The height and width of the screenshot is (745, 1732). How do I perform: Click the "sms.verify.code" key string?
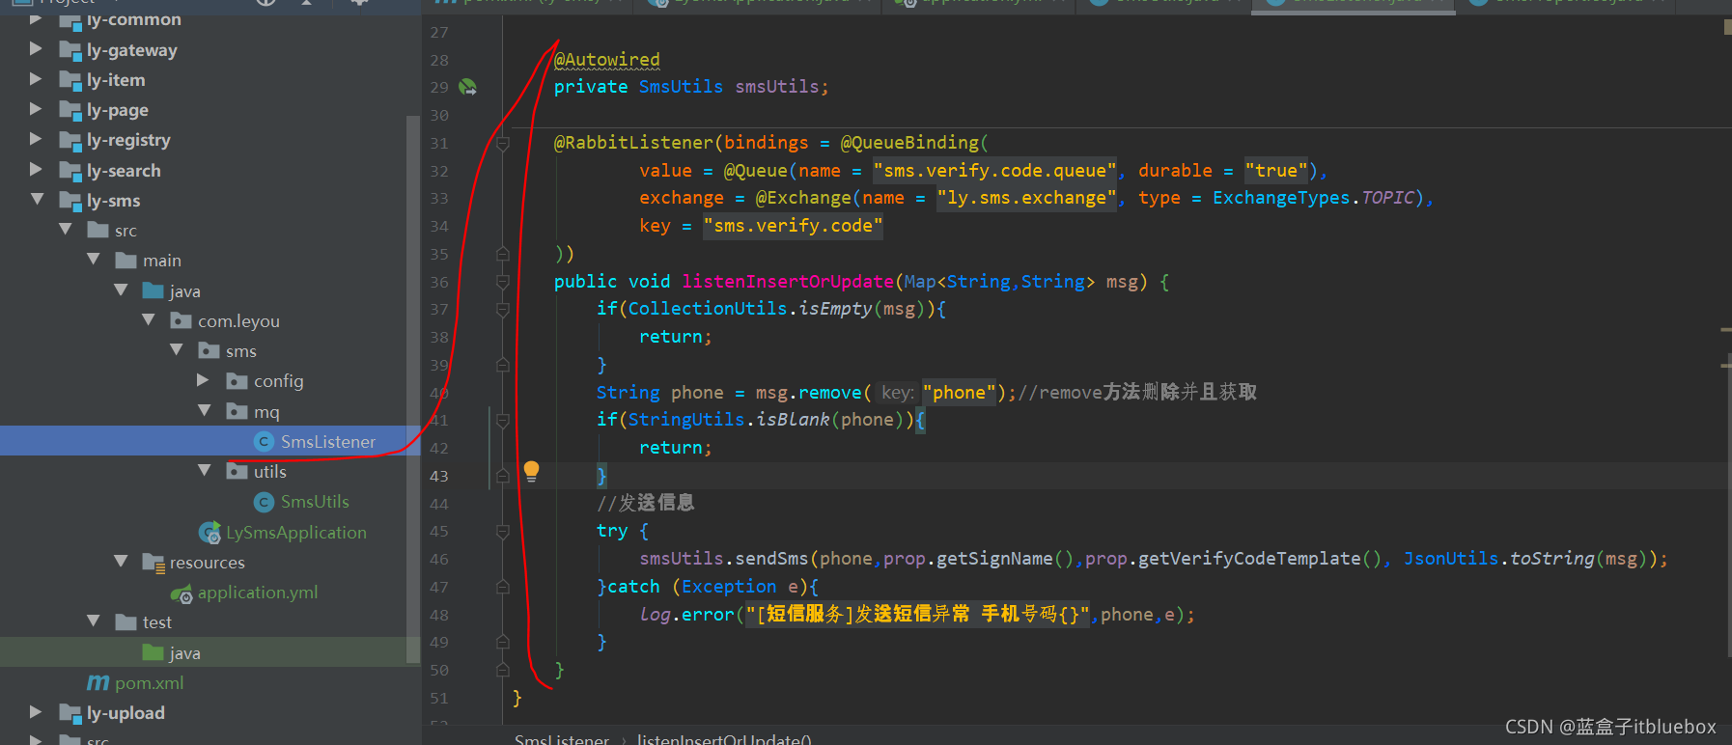[x=793, y=226]
